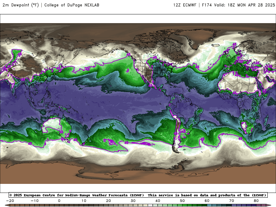Click the '-20' color scale label
The height and width of the screenshot is (207, 276).
pos(10,201)
